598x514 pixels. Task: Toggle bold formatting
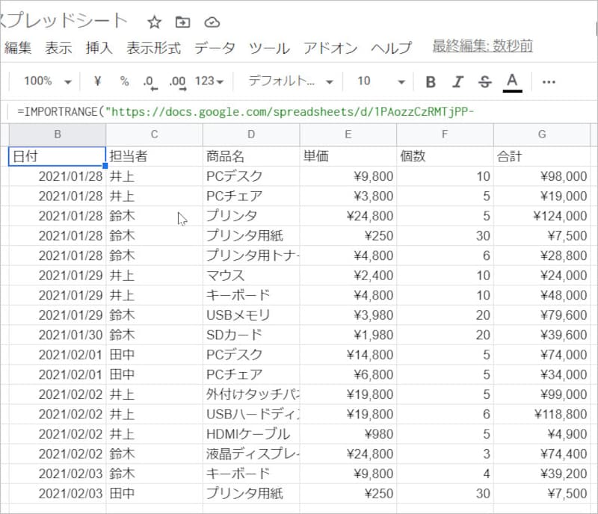point(430,81)
